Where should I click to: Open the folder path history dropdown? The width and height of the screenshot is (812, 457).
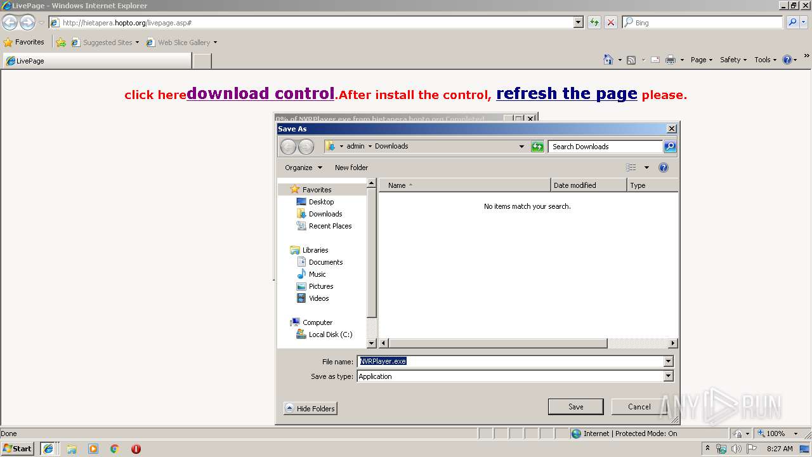[x=521, y=147]
